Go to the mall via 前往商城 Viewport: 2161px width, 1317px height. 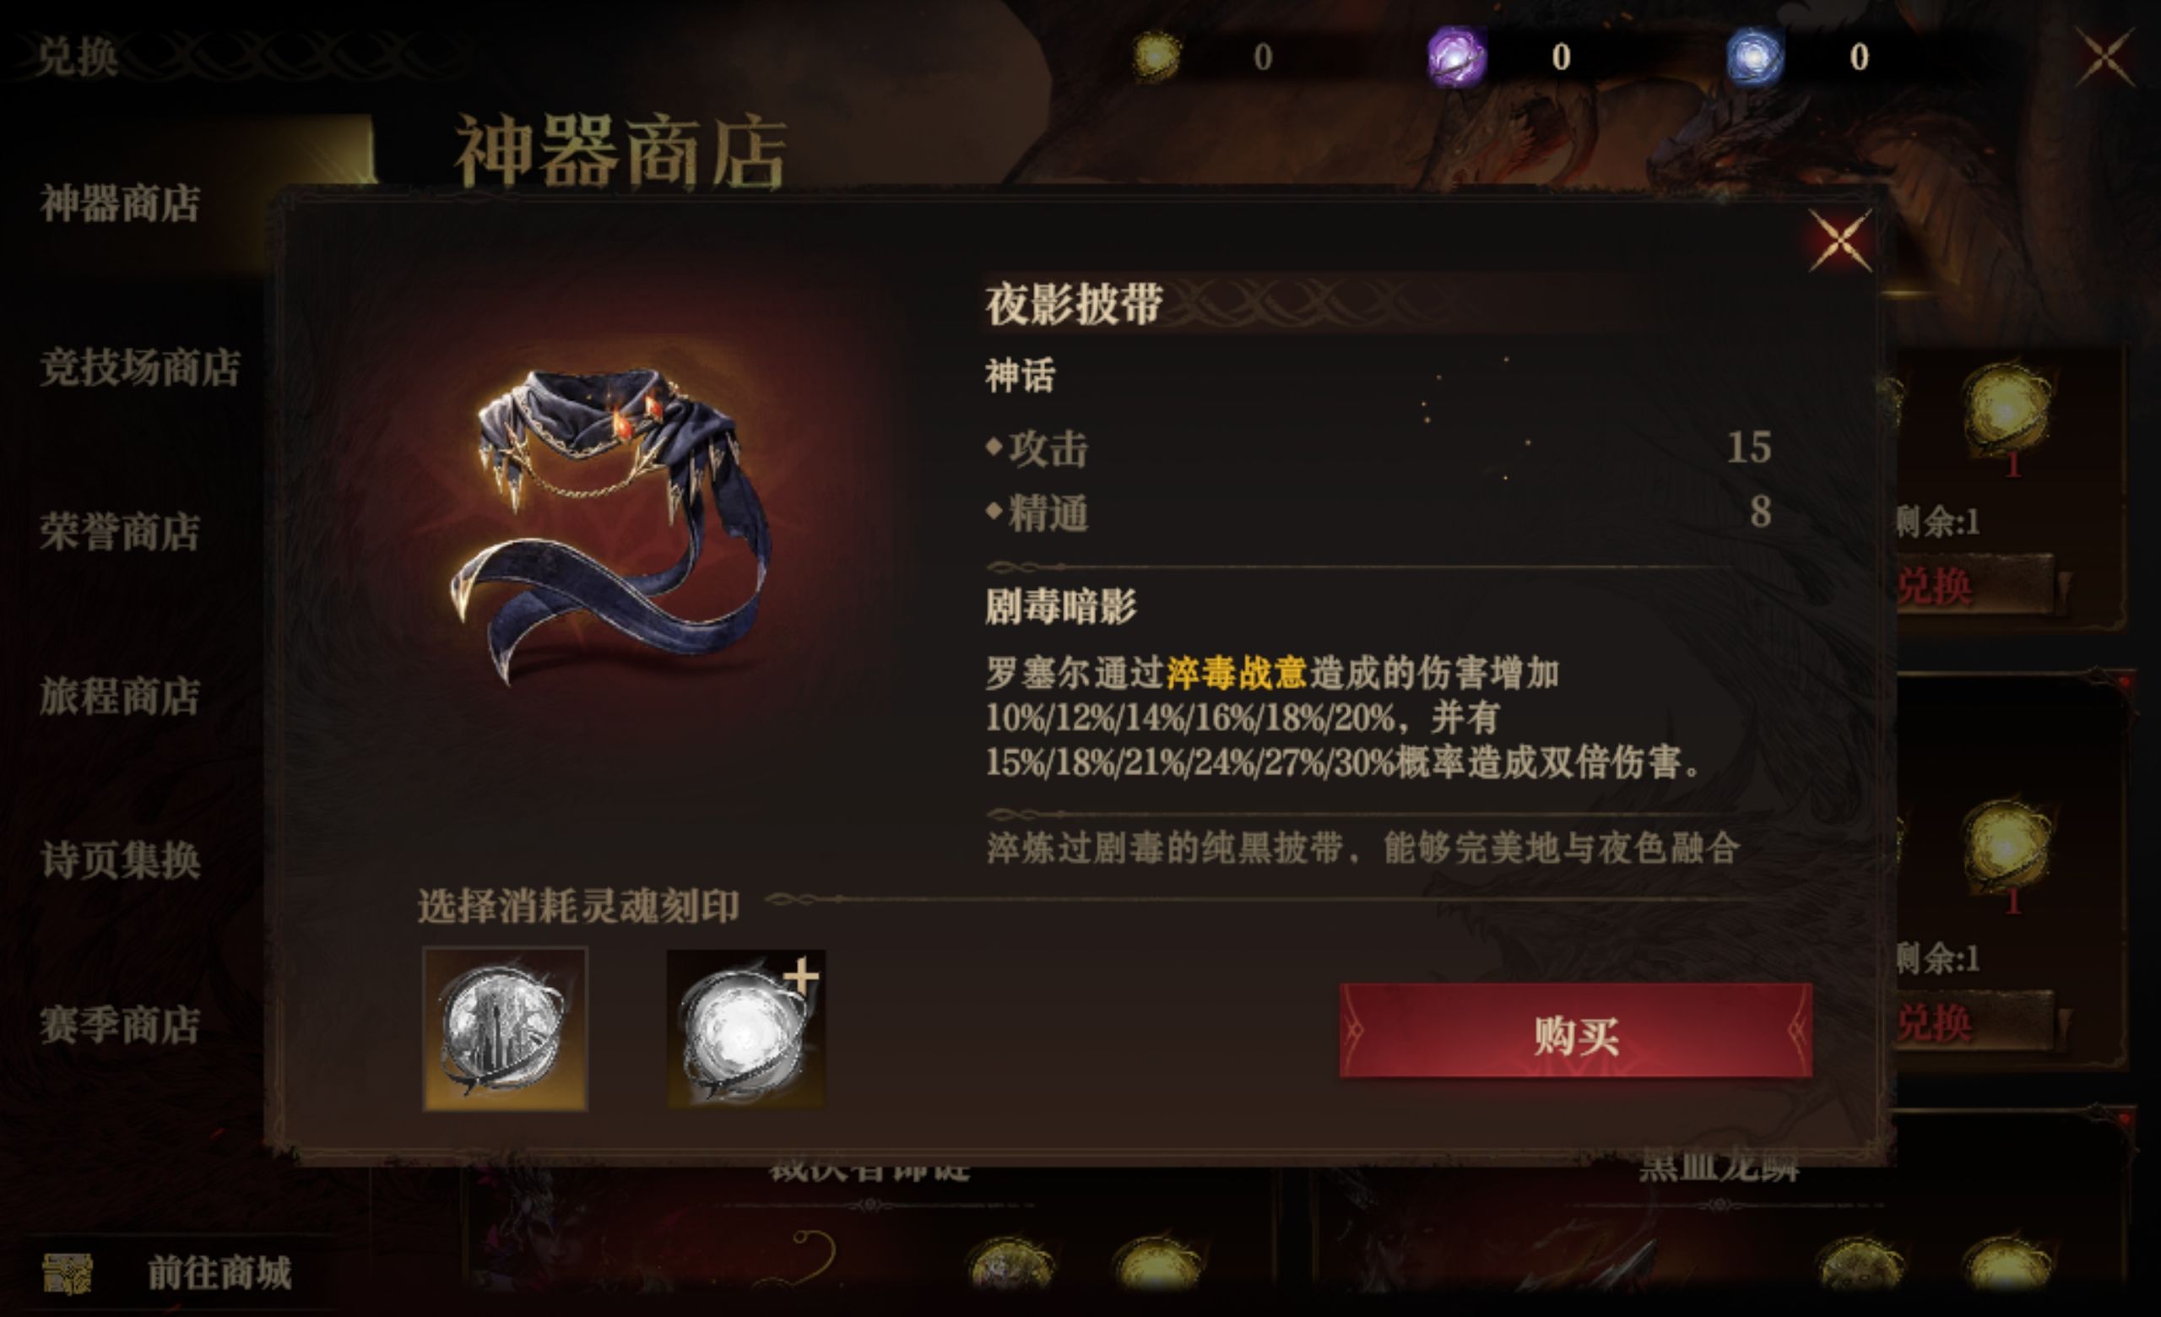(219, 1272)
